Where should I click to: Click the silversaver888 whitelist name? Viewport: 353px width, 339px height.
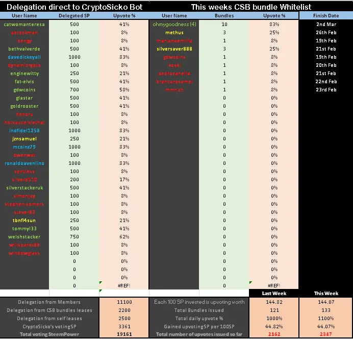174,49
